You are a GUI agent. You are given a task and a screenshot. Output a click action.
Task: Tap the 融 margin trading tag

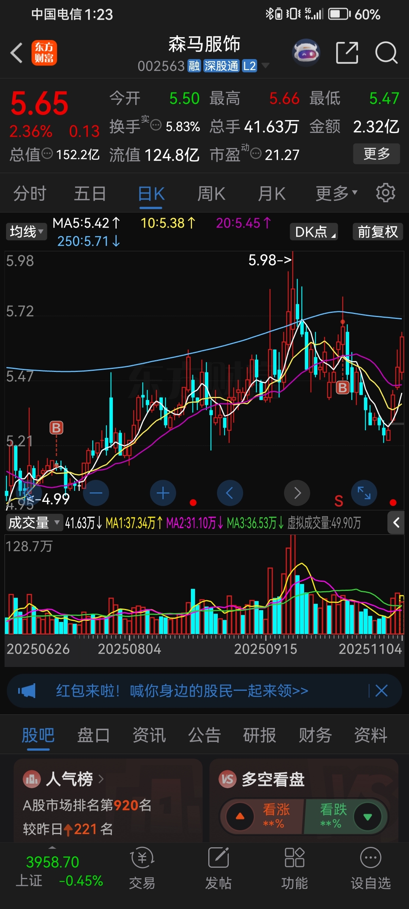pyautogui.click(x=194, y=66)
